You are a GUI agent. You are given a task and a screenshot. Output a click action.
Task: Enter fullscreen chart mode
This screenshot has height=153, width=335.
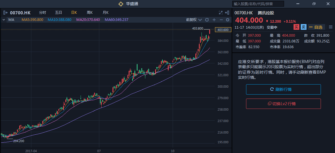[x=221, y=13]
